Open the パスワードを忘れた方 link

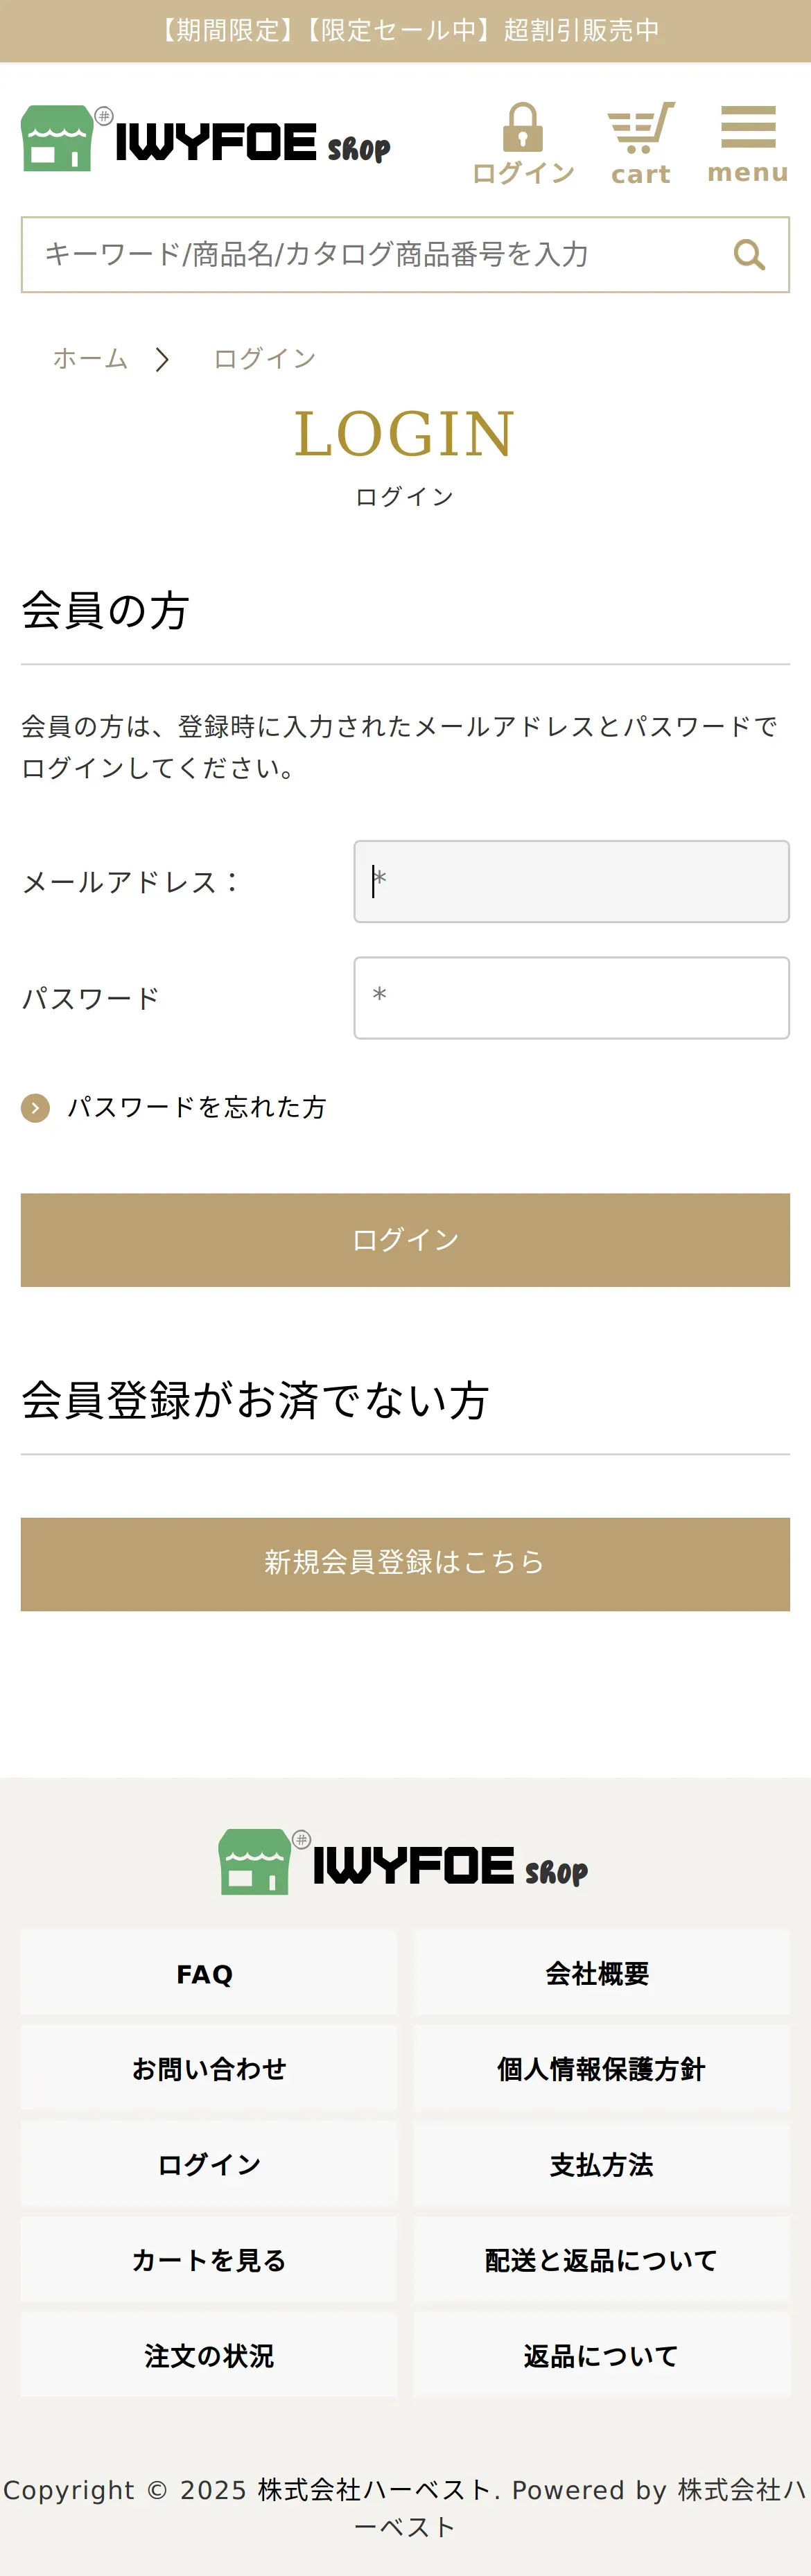click(x=196, y=1108)
